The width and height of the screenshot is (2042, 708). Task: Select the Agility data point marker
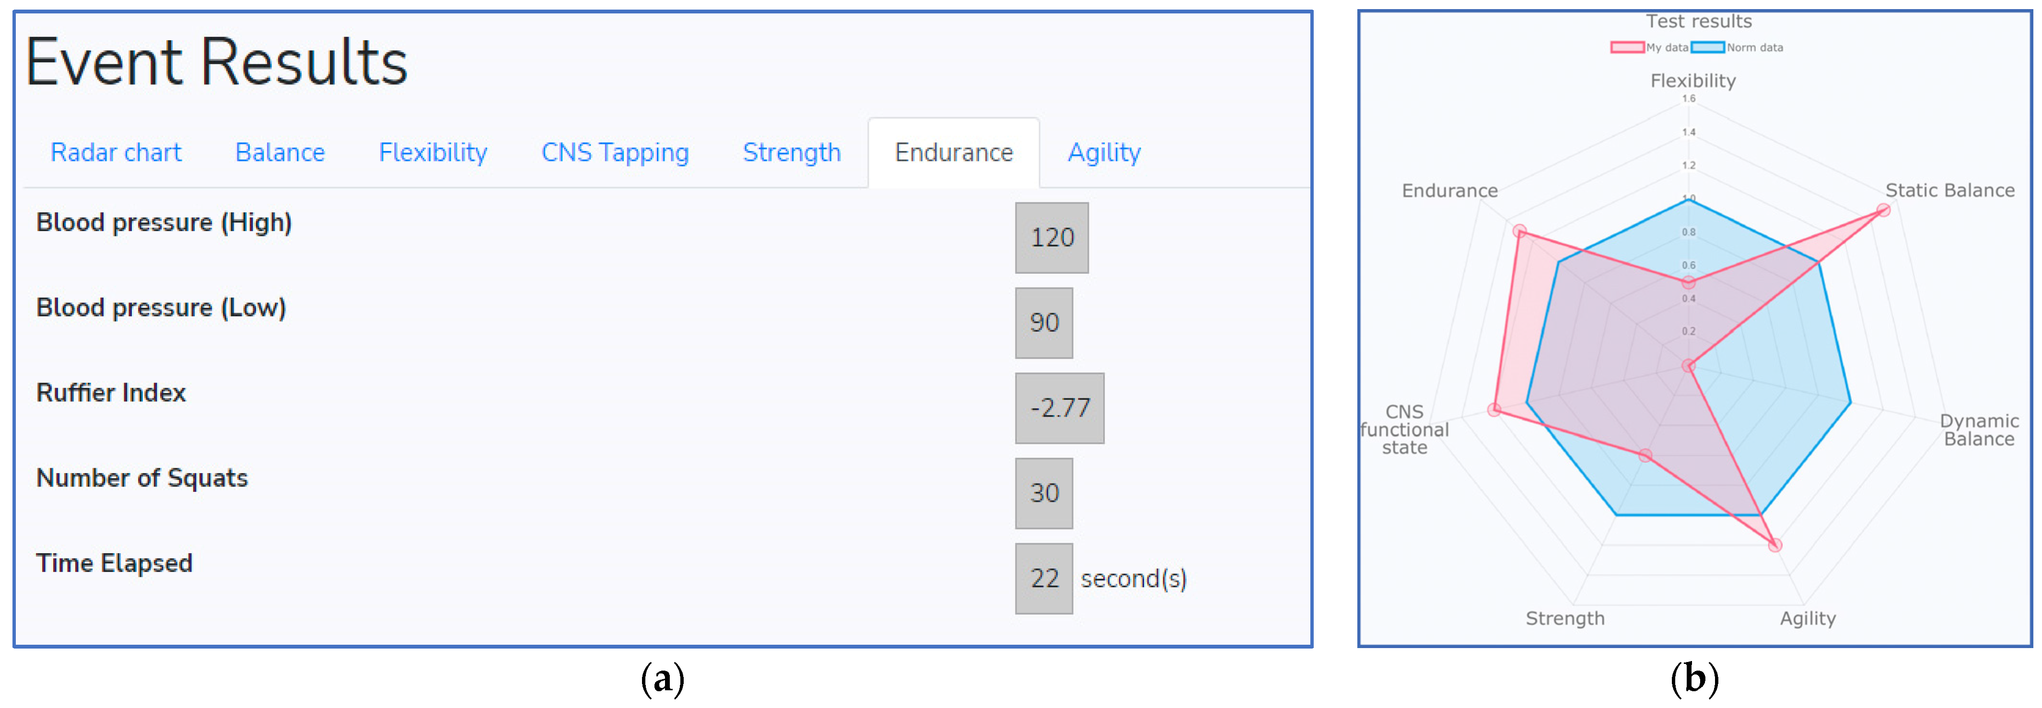(1775, 545)
